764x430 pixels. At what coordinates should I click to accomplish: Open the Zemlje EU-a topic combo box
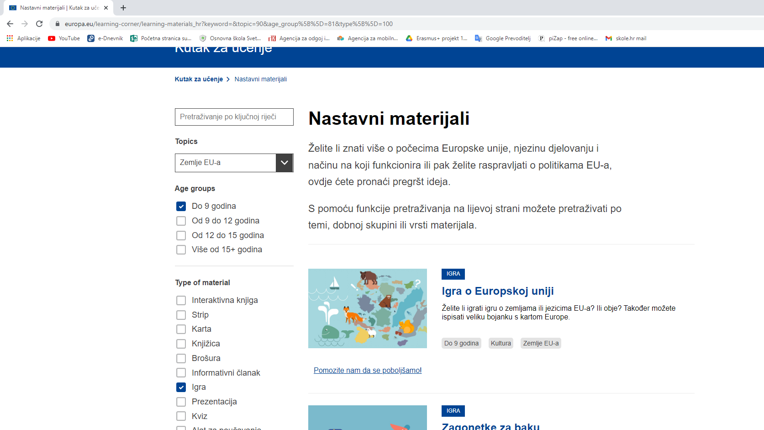pos(225,163)
